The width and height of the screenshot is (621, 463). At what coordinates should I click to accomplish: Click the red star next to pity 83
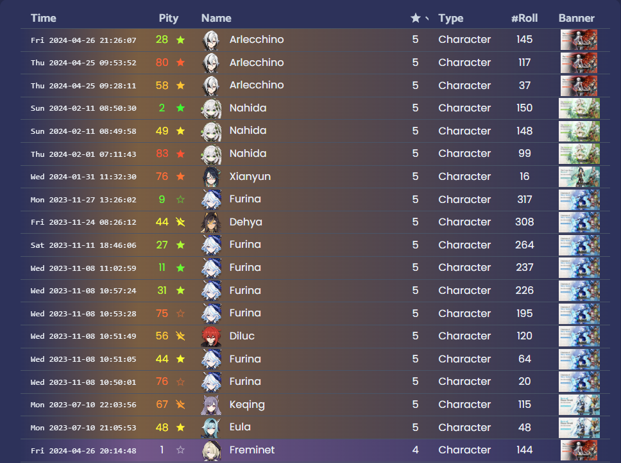[180, 154]
